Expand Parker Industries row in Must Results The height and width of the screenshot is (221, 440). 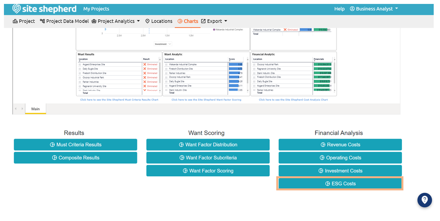tap(79, 82)
